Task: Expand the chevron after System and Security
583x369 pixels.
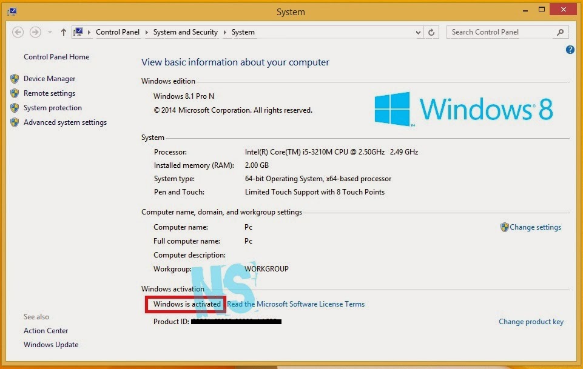Action: [x=225, y=32]
